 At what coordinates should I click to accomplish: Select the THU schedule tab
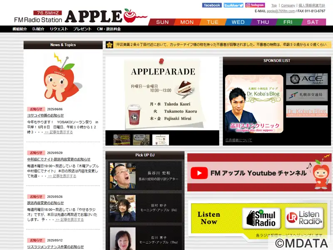click(x=263, y=22)
